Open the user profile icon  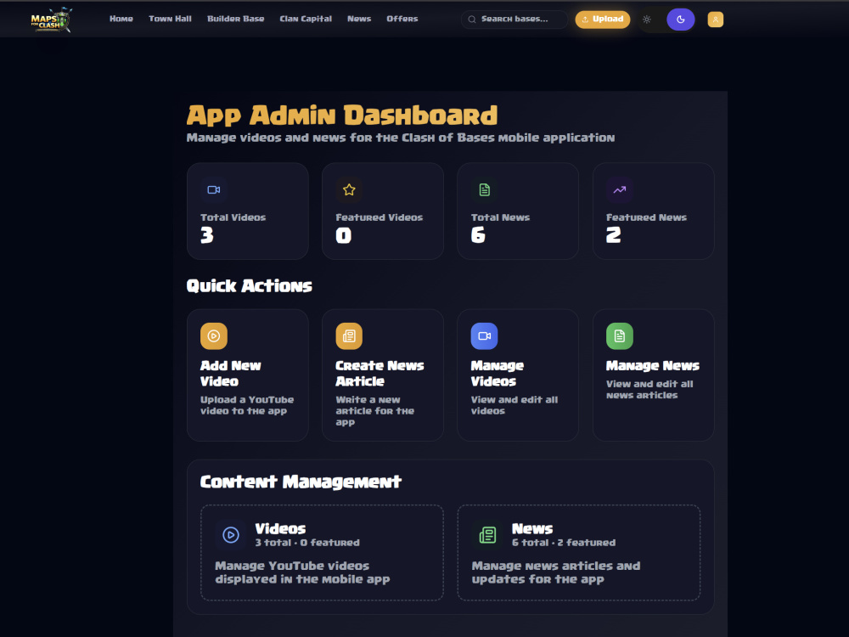click(715, 20)
